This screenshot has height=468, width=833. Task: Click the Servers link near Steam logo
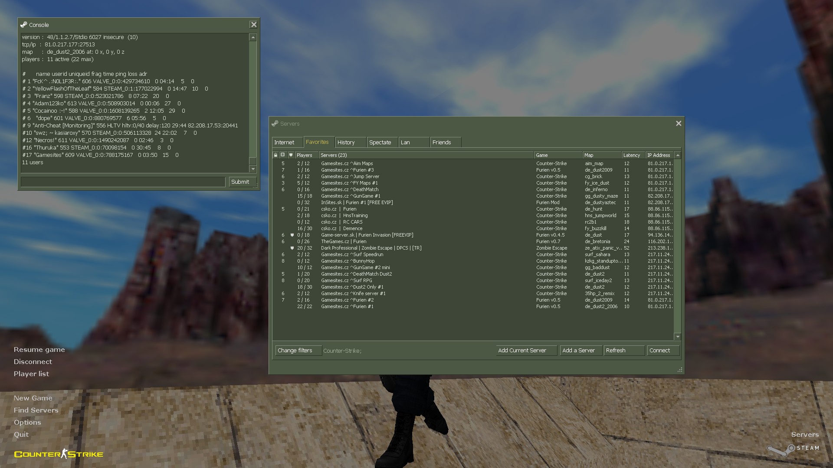805,434
